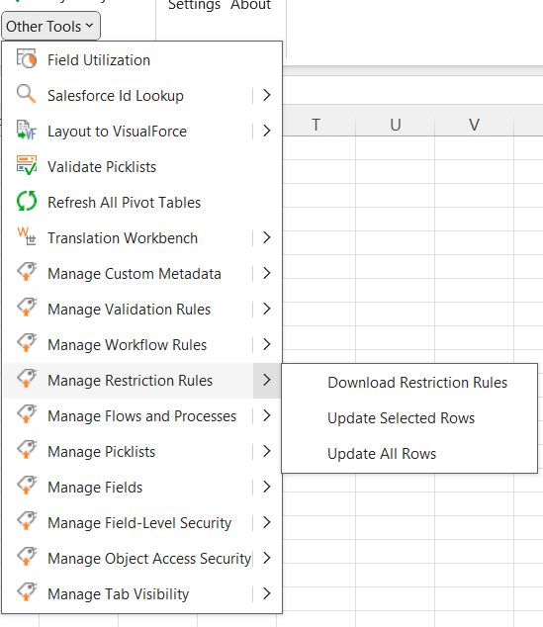Select column V header
Image resolution: width=543 pixels, height=627 pixels.
(474, 125)
